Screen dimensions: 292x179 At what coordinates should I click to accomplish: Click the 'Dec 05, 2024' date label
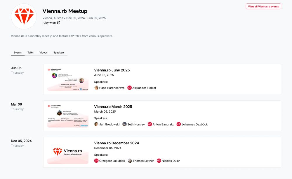(x=21, y=141)
